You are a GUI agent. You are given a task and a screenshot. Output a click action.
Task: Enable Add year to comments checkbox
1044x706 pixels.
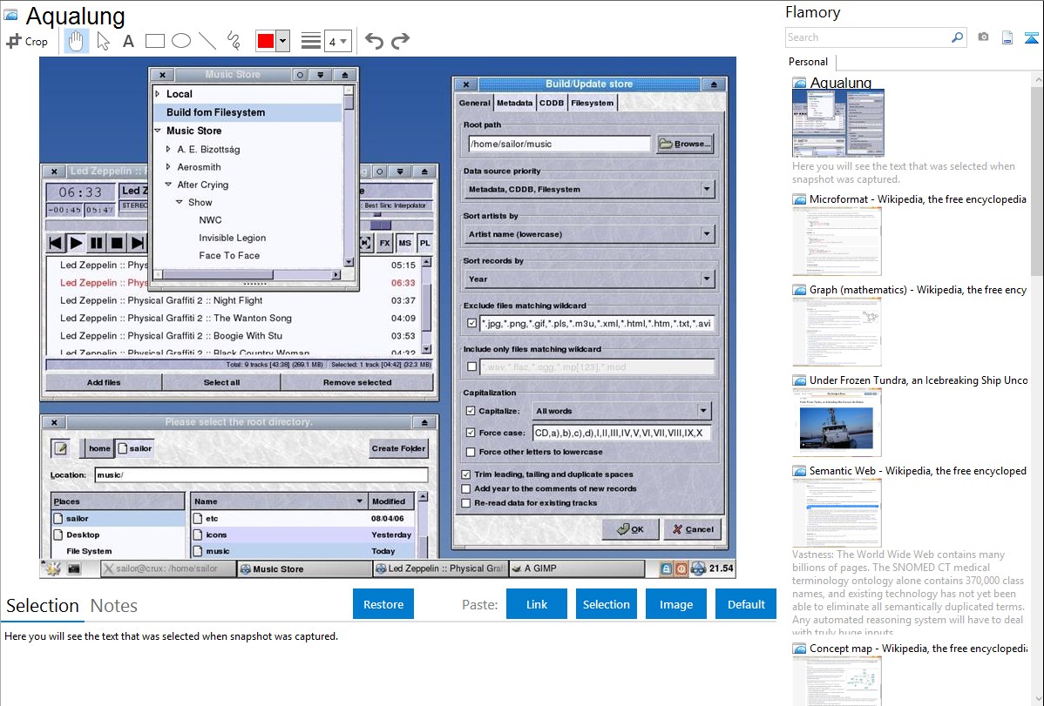466,488
